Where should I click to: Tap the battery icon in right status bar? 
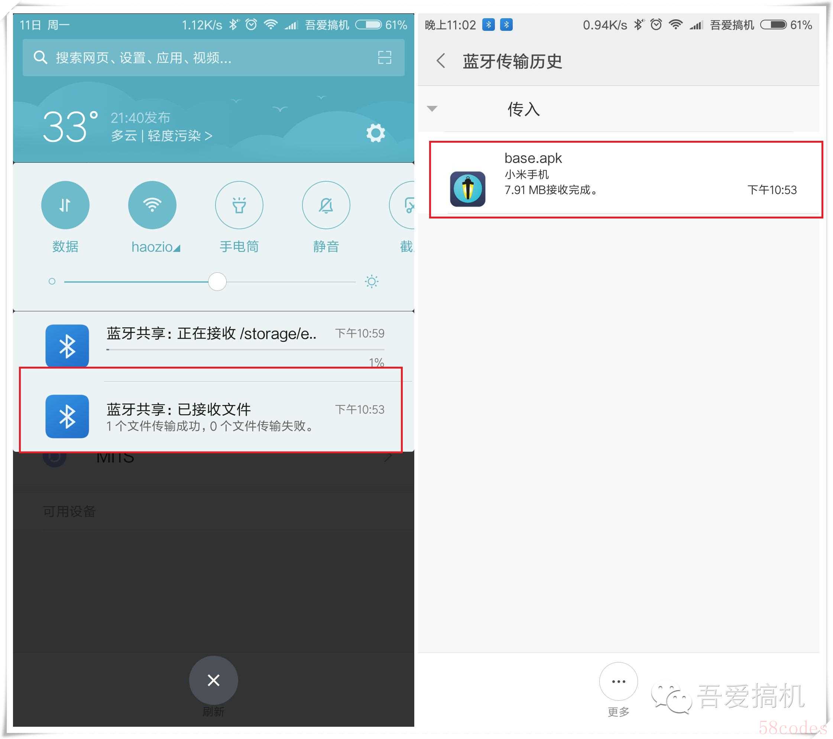(x=774, y=25)
